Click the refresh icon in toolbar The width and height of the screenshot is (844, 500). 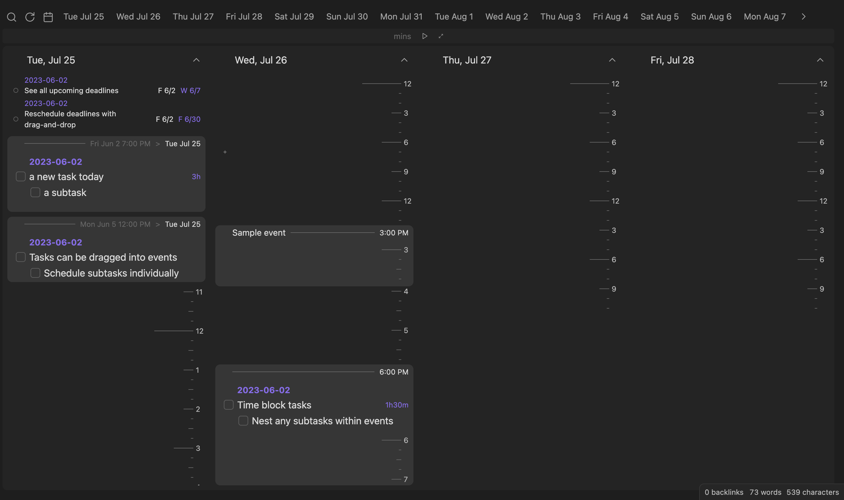(x=30, y=17)
